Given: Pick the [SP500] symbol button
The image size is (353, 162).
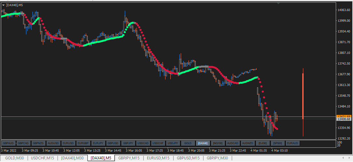Looking at the screenshot, I should [x=278, y=143].
